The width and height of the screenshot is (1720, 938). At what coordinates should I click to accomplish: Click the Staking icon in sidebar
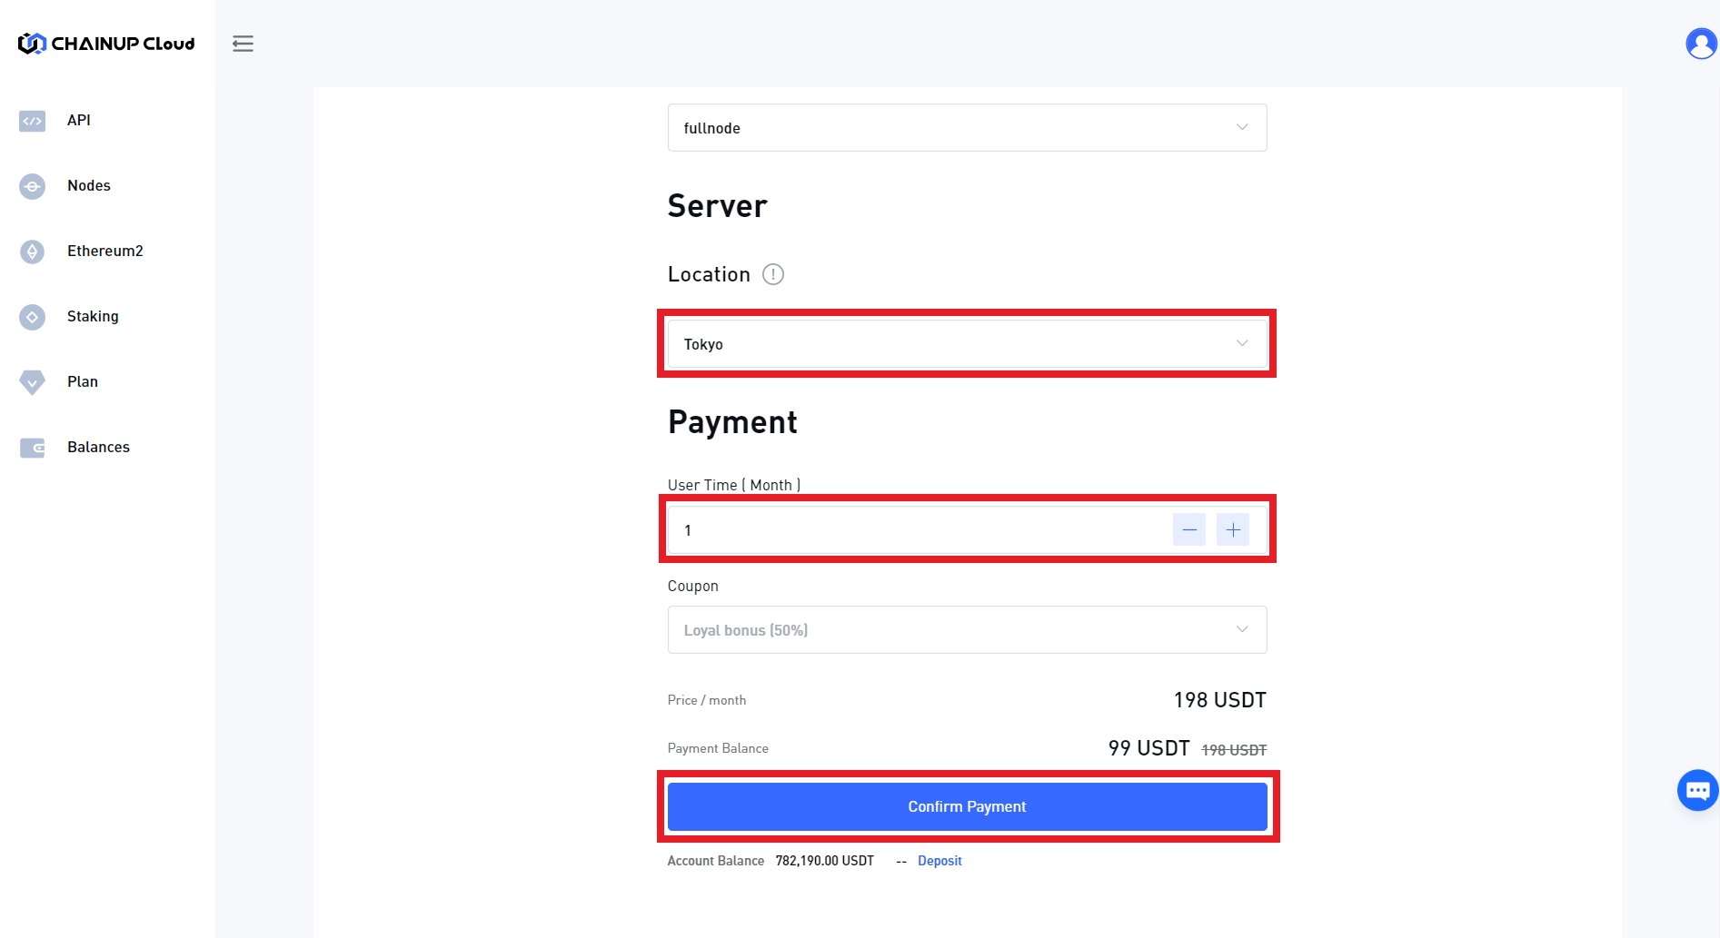[x=33, y=317]
